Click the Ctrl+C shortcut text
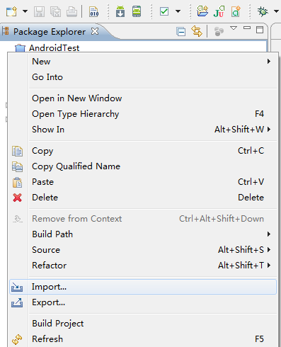Viewport: 281px width, 347px height. tap(251, 151)
